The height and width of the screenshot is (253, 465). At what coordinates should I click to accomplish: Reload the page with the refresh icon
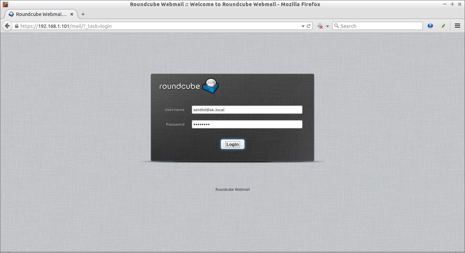(x=309, y=26)
